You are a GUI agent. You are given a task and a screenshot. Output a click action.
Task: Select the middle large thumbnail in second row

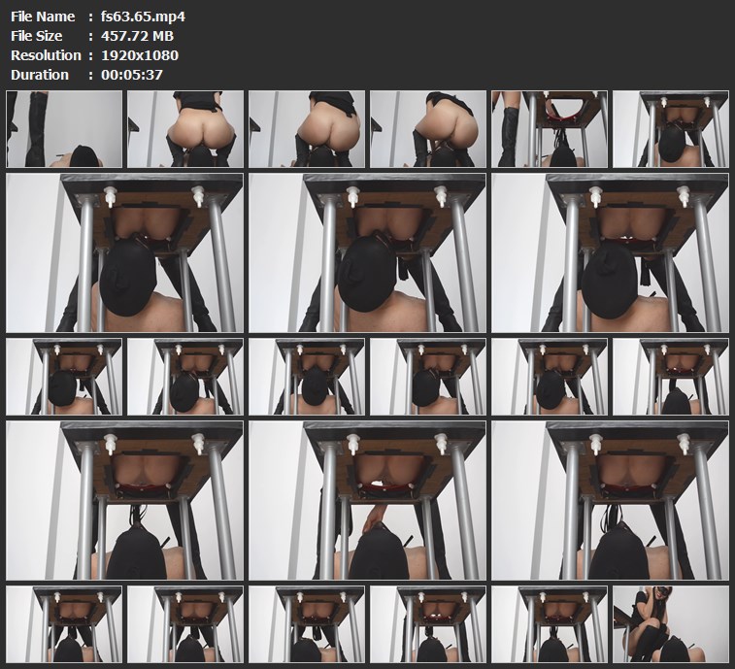pyautogui.click(x=367, y=253)
